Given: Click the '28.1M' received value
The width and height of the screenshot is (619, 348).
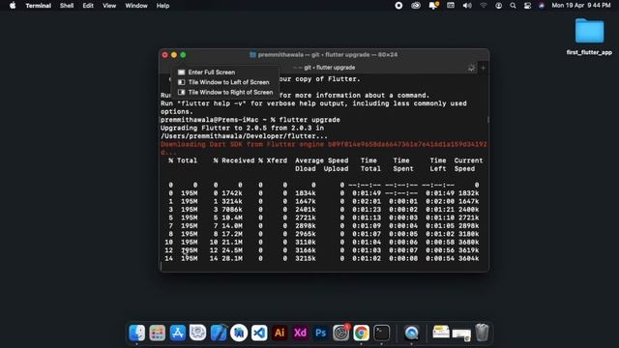Looking at the screenshot, I should tap(232, 258).
